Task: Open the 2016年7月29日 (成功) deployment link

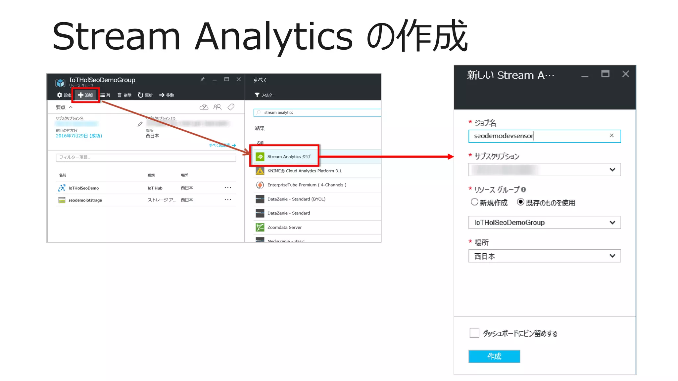Action: 79,136
